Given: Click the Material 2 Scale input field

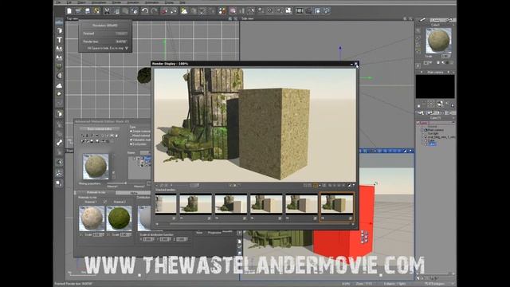Looking at the screenshot, I should (125, 234).
